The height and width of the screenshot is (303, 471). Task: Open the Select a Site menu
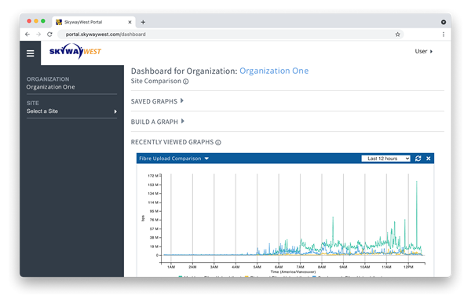coord(71,111)
